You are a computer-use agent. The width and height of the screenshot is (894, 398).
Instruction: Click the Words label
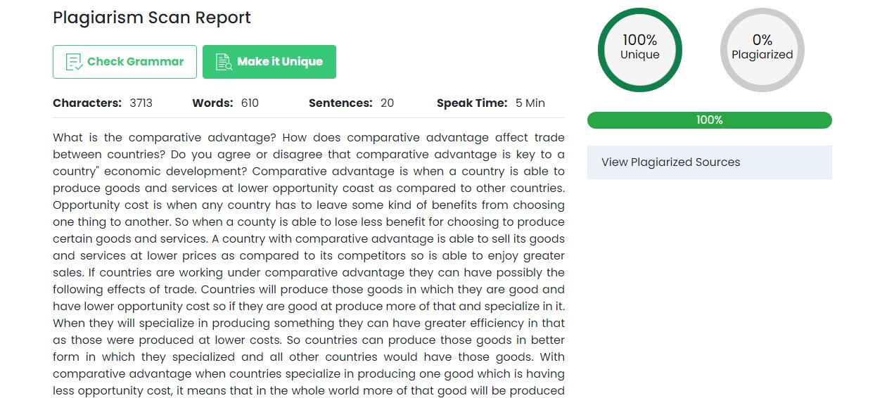(212, 103)
